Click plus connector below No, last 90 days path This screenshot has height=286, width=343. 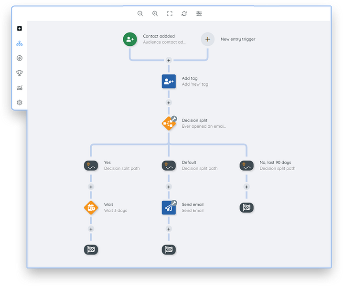247,187
